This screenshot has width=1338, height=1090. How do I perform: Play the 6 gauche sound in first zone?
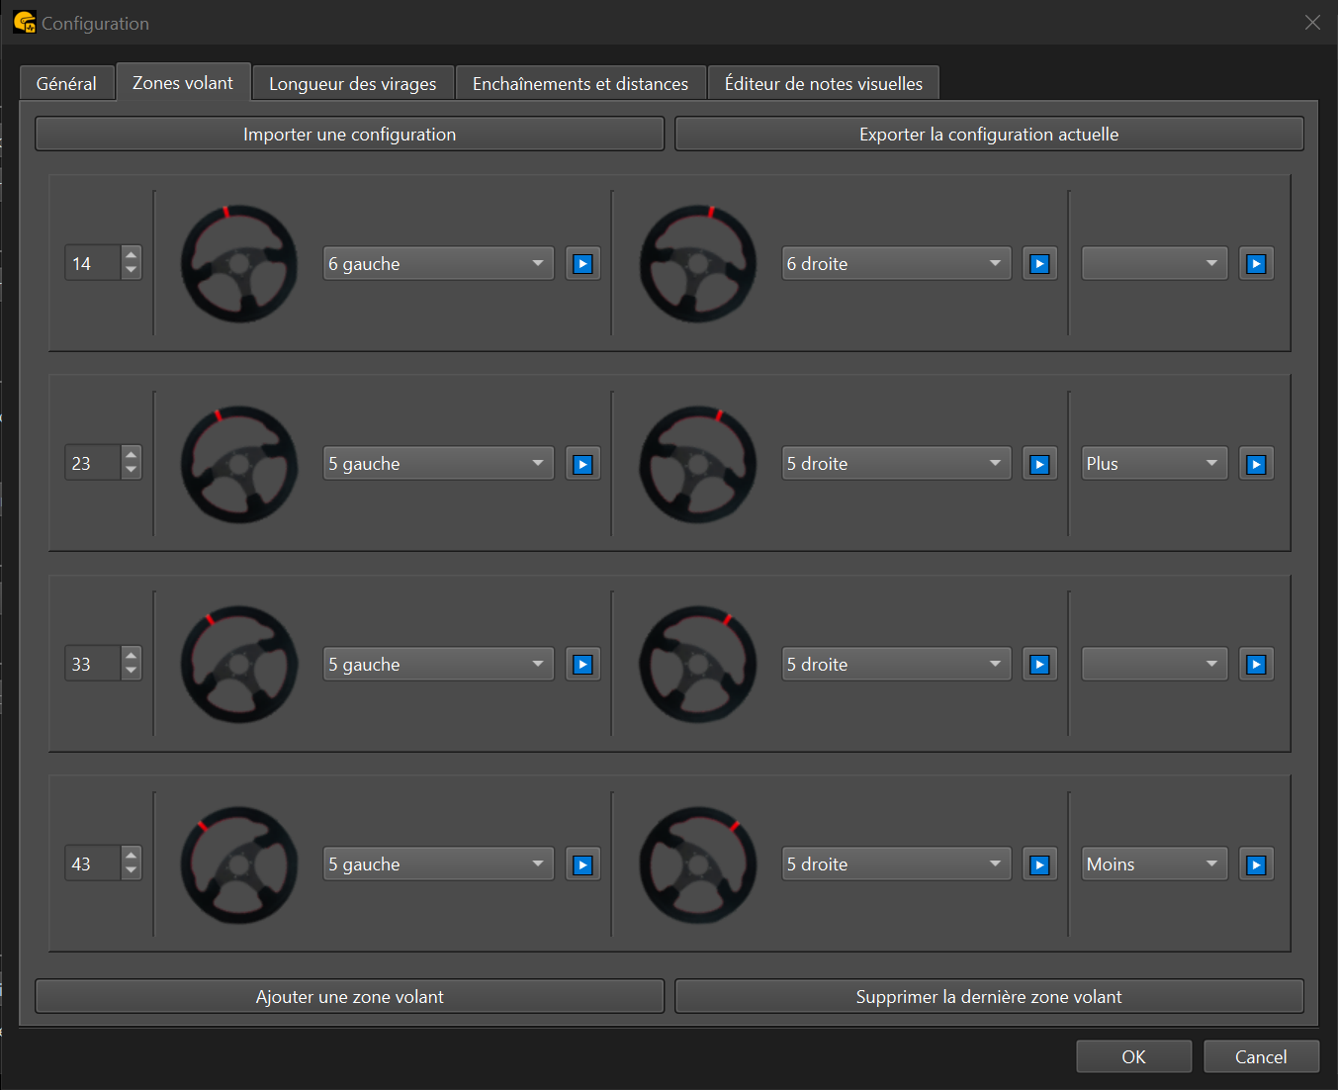click(582, 264)
